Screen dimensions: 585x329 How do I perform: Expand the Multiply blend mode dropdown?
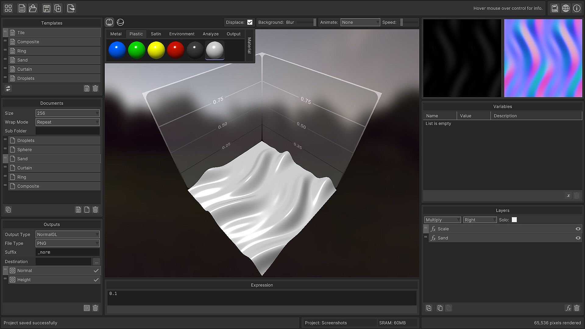coord(442,220)
